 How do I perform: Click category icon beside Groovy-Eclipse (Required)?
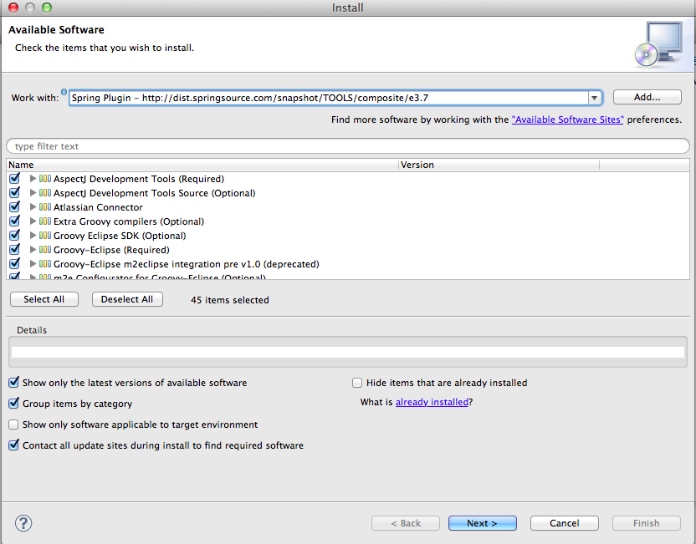(45, 250)
